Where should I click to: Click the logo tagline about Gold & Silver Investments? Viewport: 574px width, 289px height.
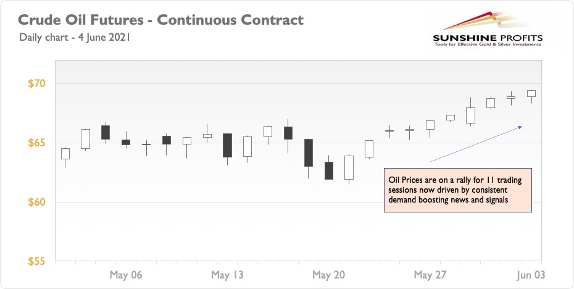(x=487, y=44)
